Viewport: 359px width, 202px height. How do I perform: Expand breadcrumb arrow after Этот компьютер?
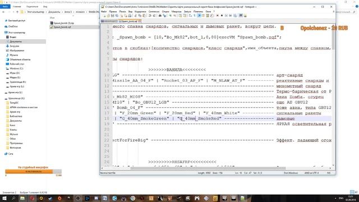(x=46, y=12)
